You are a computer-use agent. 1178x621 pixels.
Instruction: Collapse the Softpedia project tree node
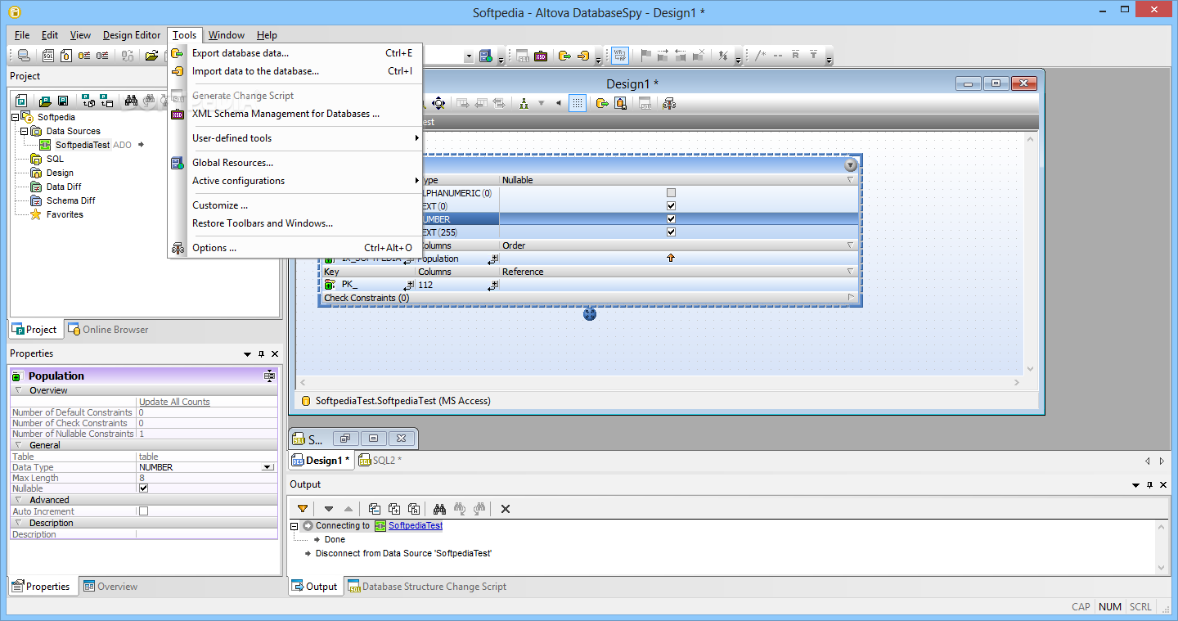coord(16,117)
